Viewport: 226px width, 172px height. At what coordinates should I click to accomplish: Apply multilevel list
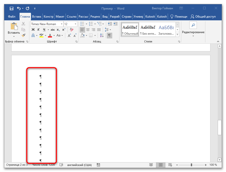[99, 24]
